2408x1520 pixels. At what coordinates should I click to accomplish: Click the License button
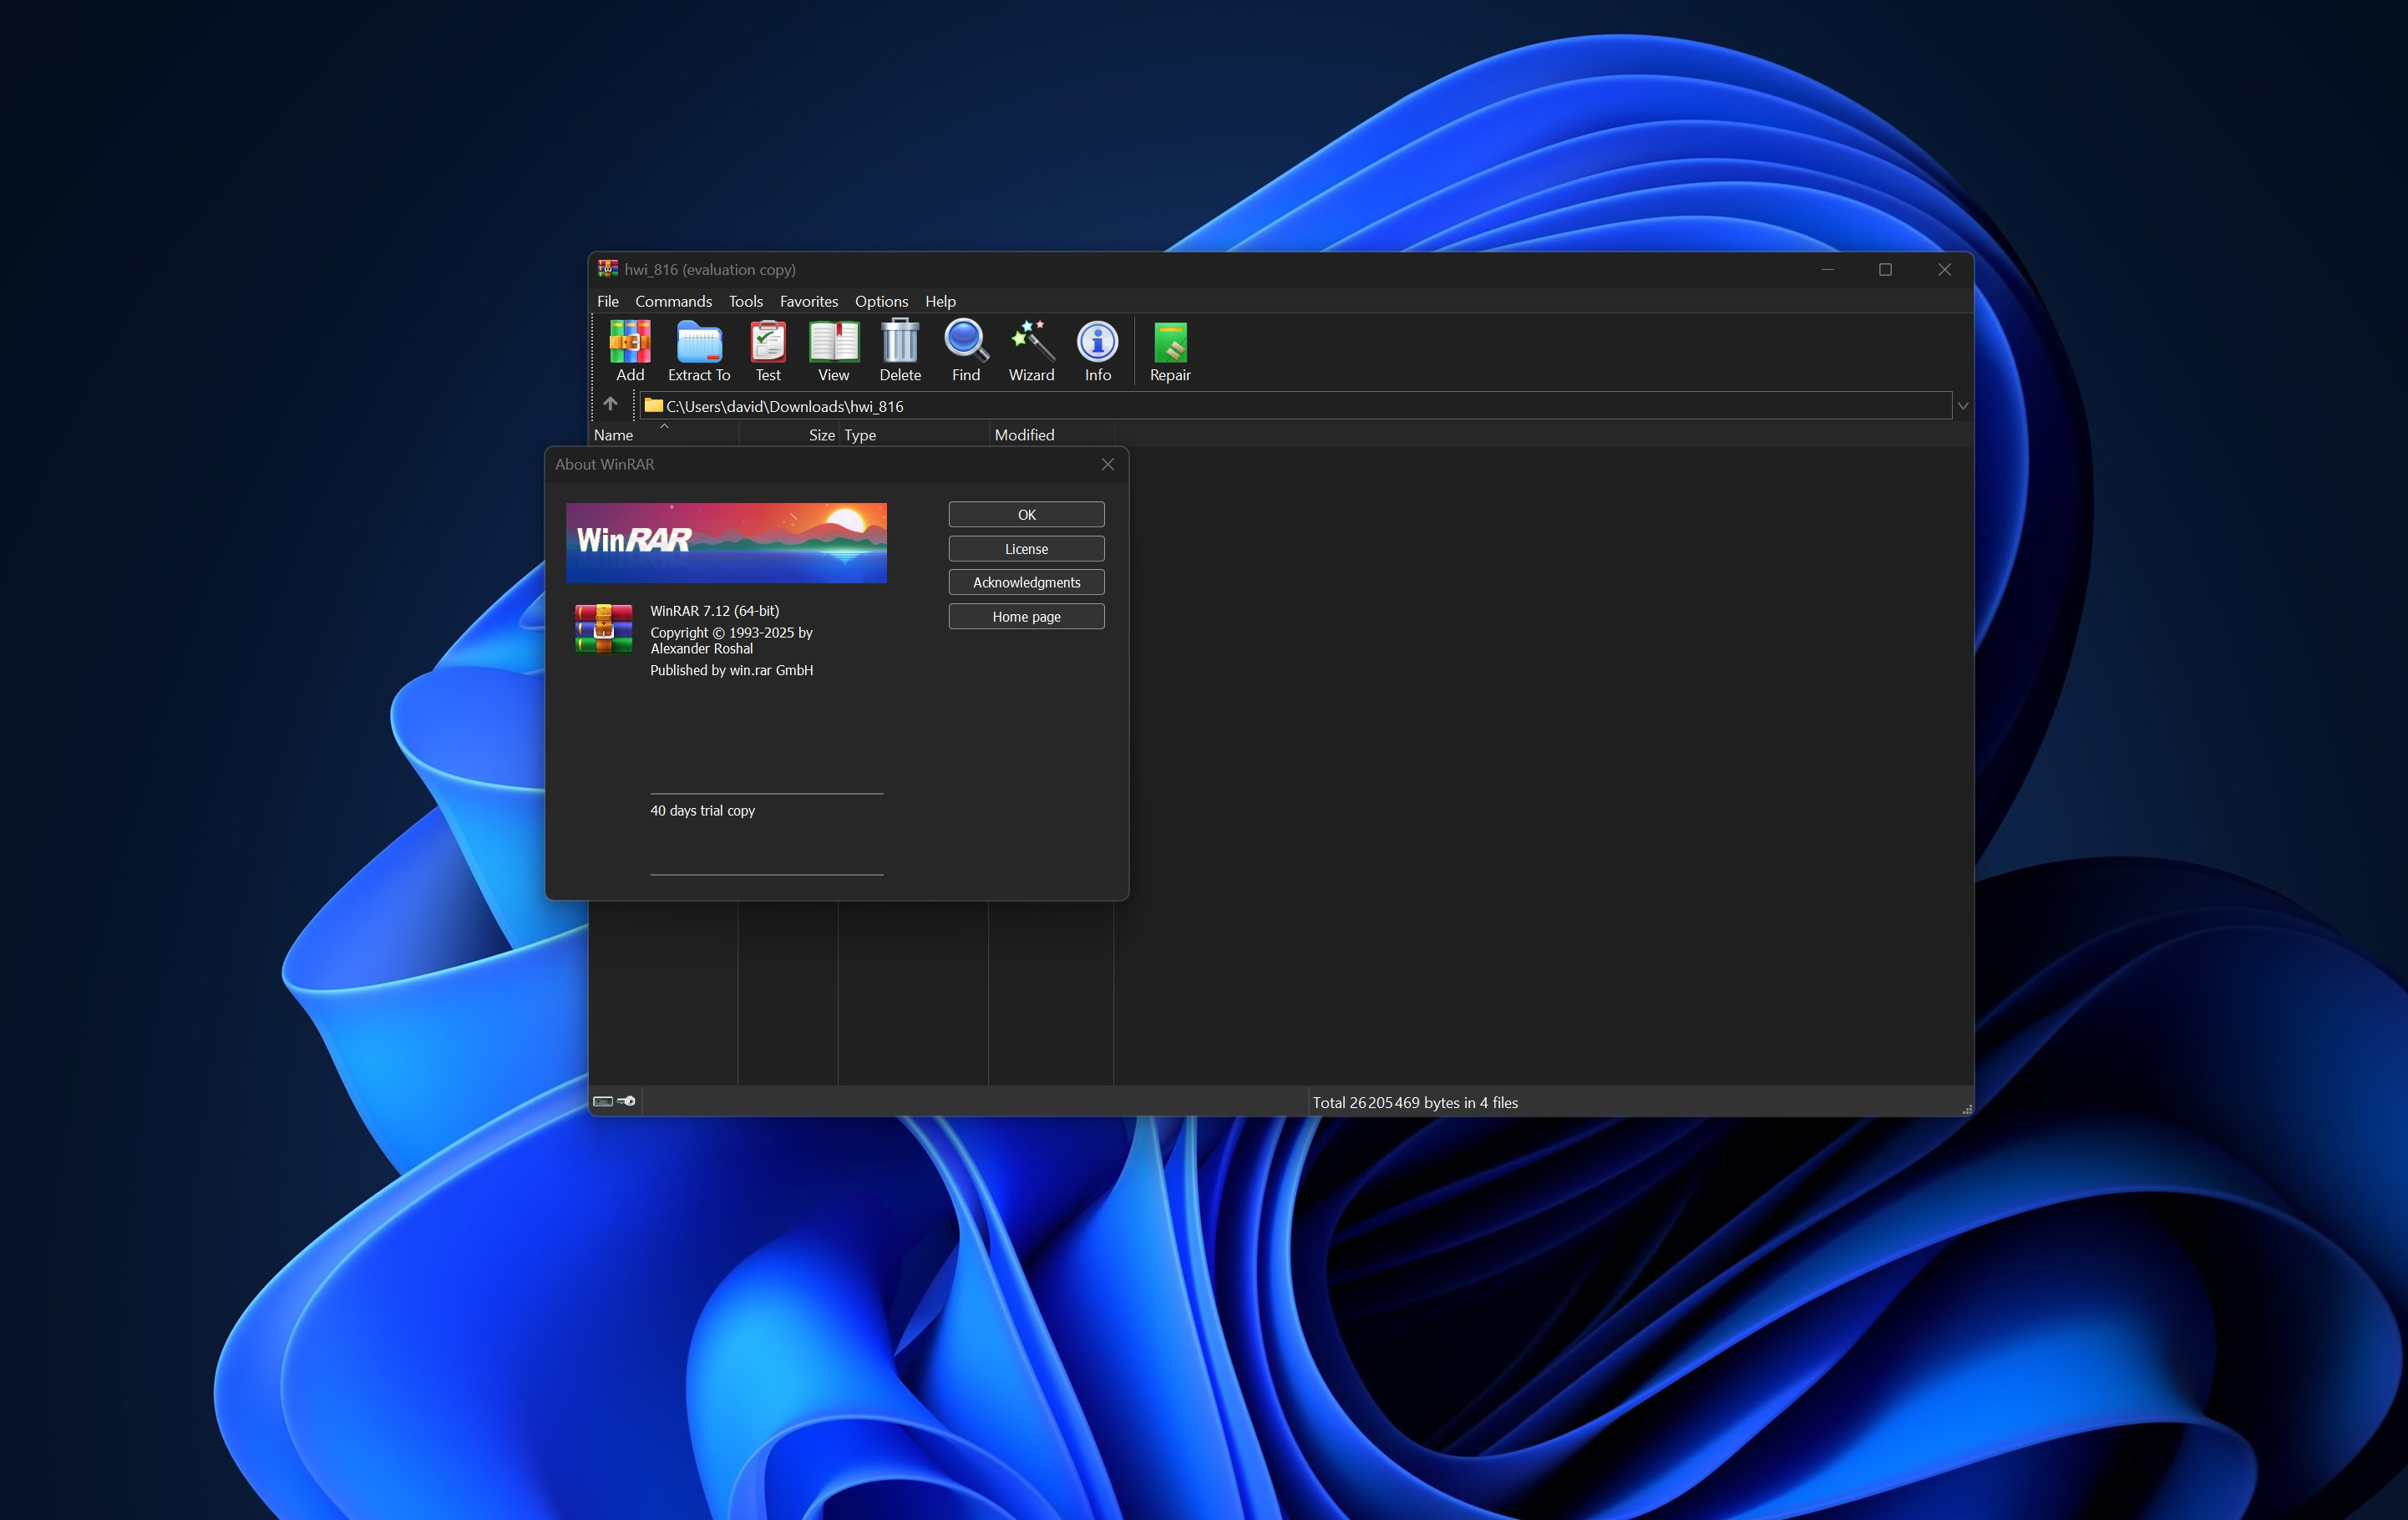click(x=1025, y=548)
